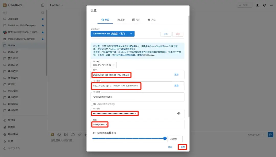Open the Markdown 101 (Example) conversation
Viewport: 276px width, 157px height.
[x=24, y=25]
